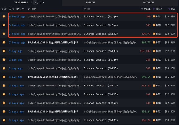Click the Bitcoin icon of the 200 BTC row
Viewport: 179px width, 125px height.
pos(4,16)
